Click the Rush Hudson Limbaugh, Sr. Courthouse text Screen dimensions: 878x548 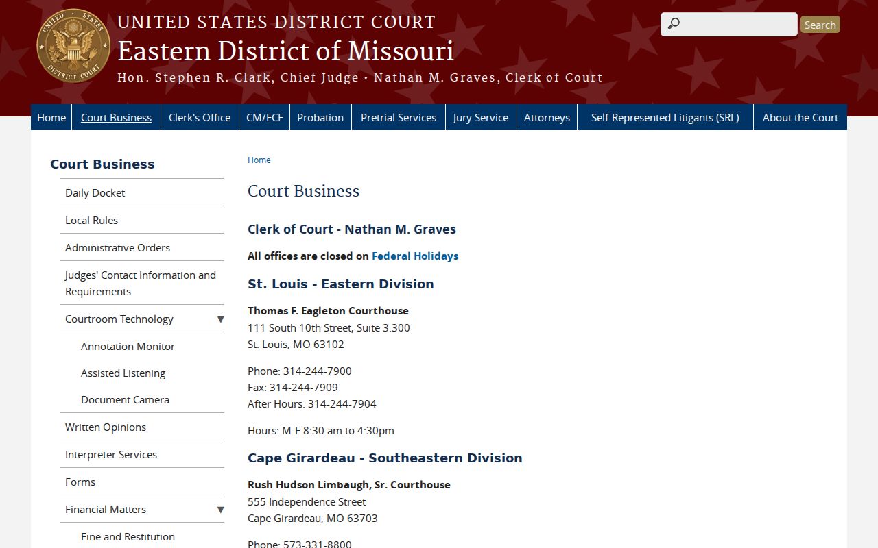(x=349, y=484)
